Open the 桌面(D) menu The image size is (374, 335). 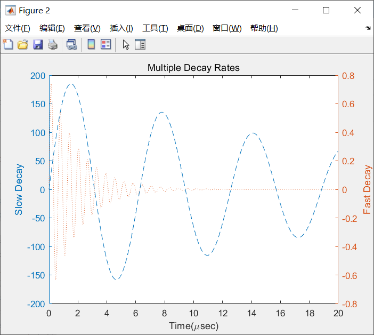pos(190,28)
